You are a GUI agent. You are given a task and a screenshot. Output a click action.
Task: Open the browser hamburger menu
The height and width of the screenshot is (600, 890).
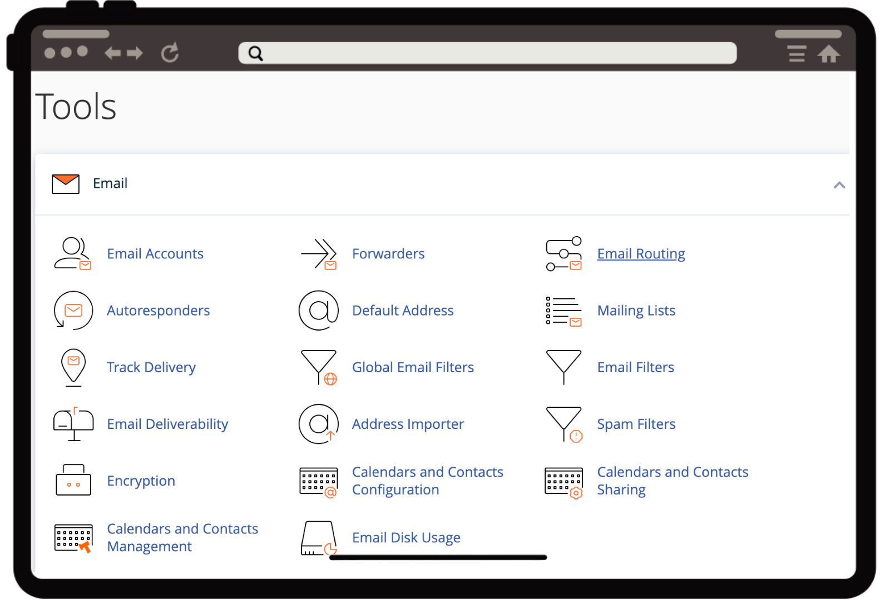coord(797,54)
